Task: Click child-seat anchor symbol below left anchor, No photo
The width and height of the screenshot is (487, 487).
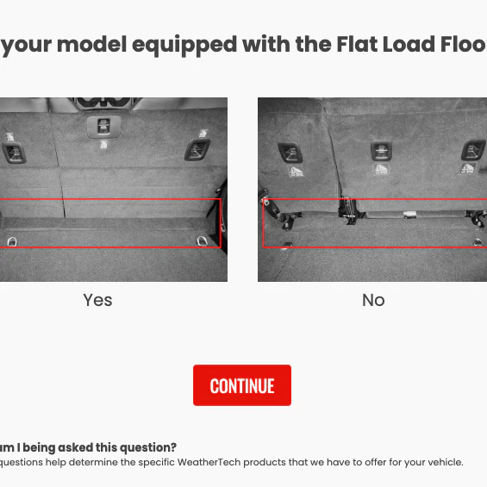Action: [297, 172]
